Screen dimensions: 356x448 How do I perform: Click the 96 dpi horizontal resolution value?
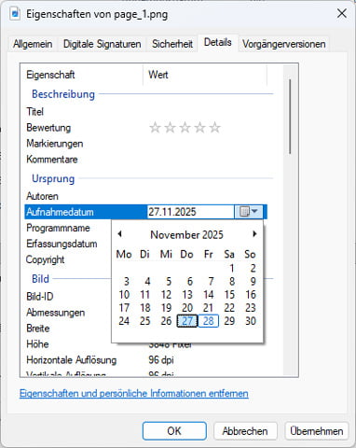(x=161, y=360)
